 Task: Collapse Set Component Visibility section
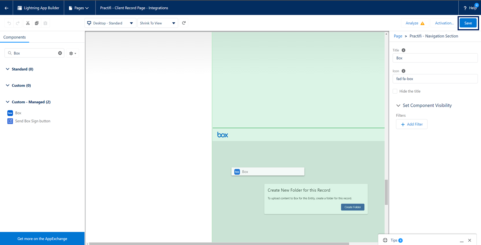click(398, 105)
